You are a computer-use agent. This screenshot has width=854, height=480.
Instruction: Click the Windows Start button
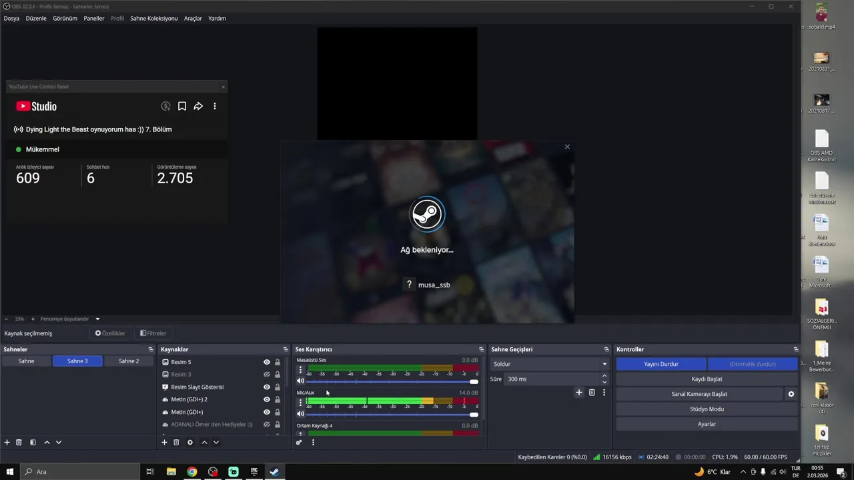pos(9,471)
